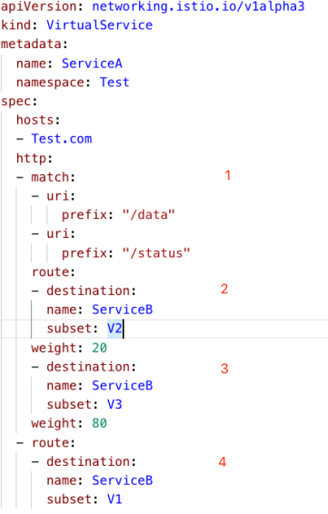Click the "/data" prefix string
This screenshot has height=514, width=328.
149,215
